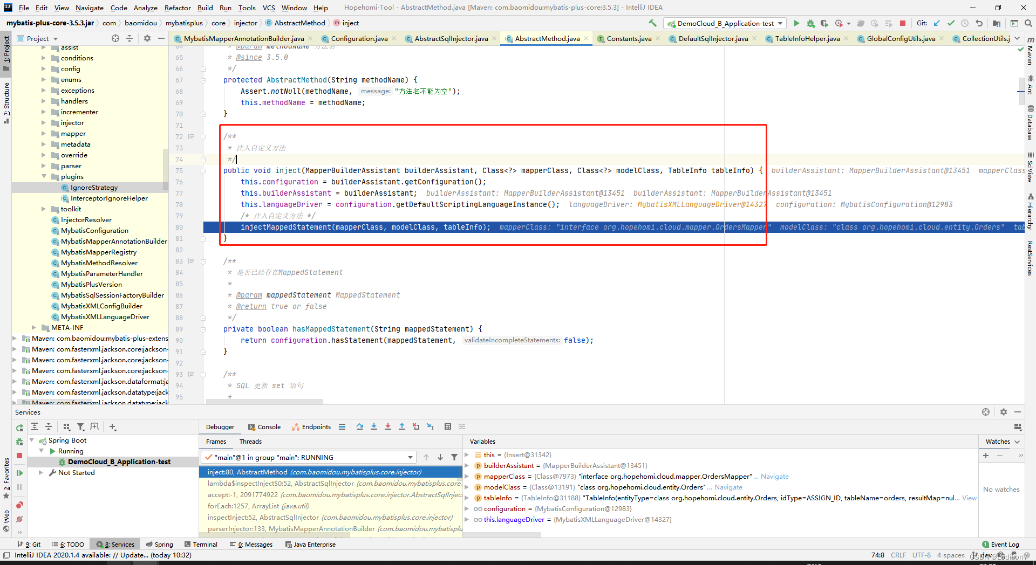The image size is (1036, 565).
Task: Open the Refactor menu
Action: tap(178, 8)
